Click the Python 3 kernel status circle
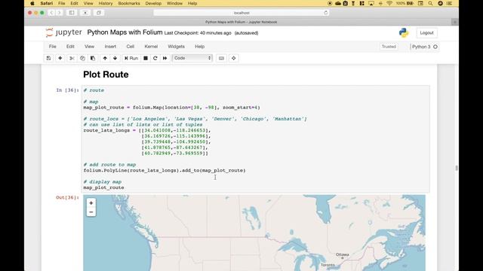Viewport: 483px width, 271px height. [435, 47]
